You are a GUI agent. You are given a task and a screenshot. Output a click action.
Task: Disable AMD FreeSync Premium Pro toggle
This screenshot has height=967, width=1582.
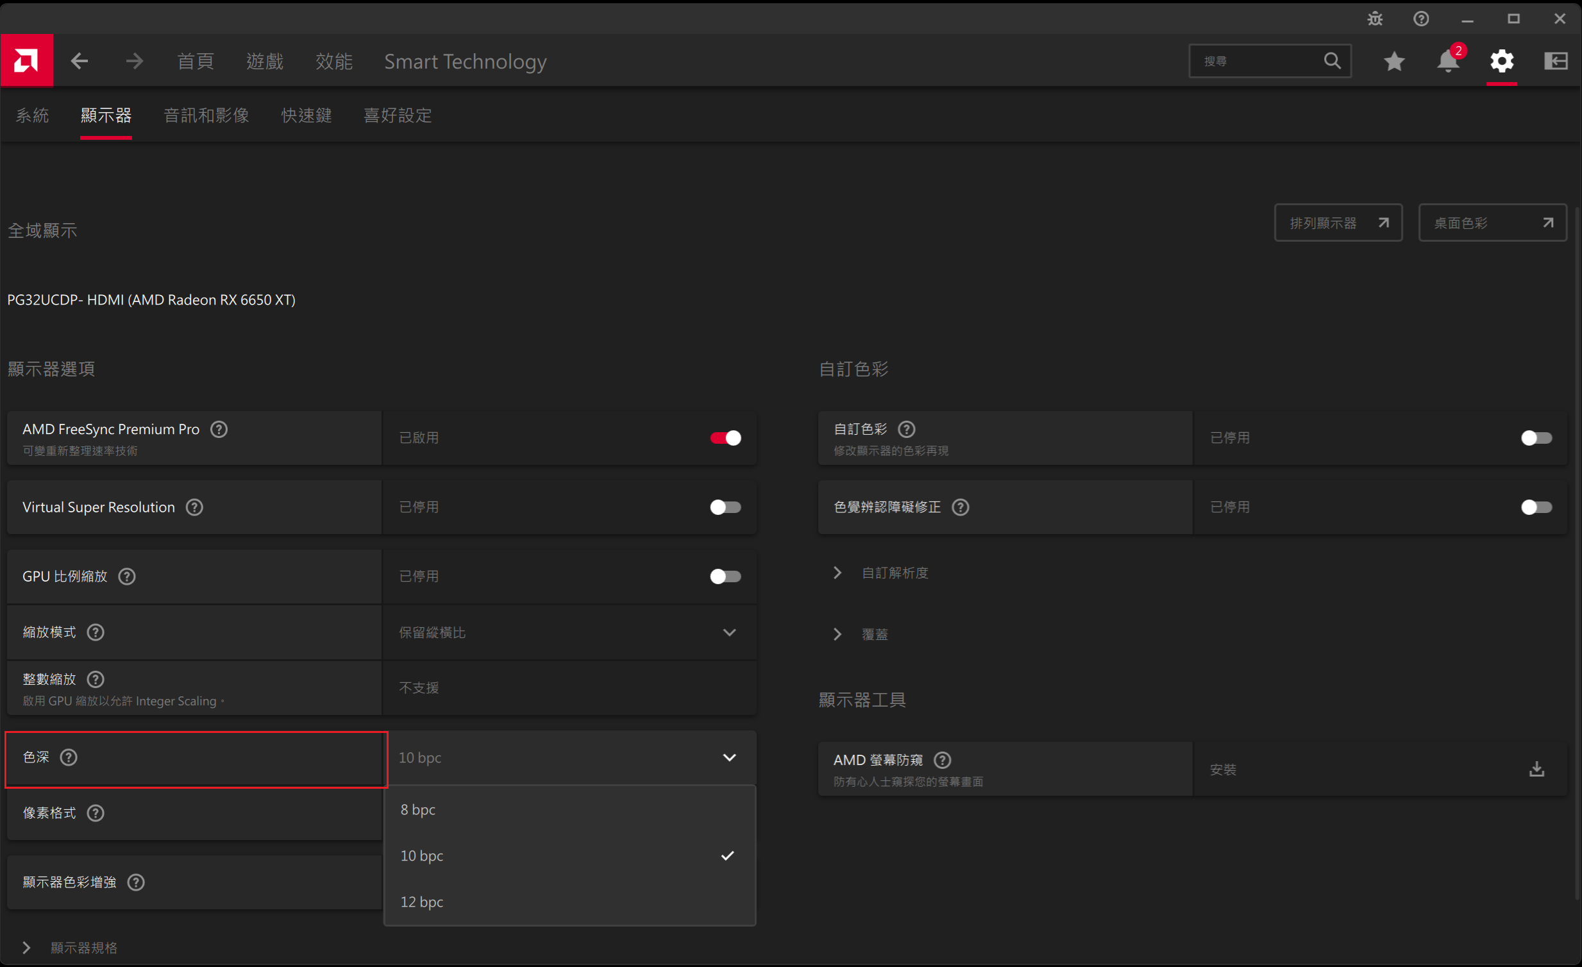(725, 438)
